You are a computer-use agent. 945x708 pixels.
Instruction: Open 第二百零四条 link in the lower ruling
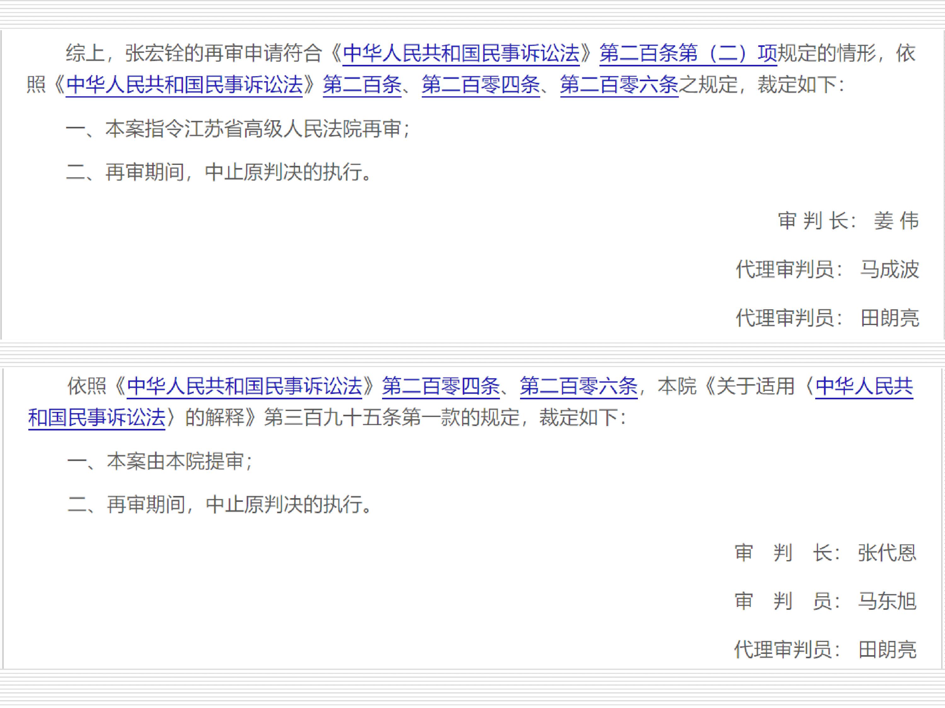440,386
